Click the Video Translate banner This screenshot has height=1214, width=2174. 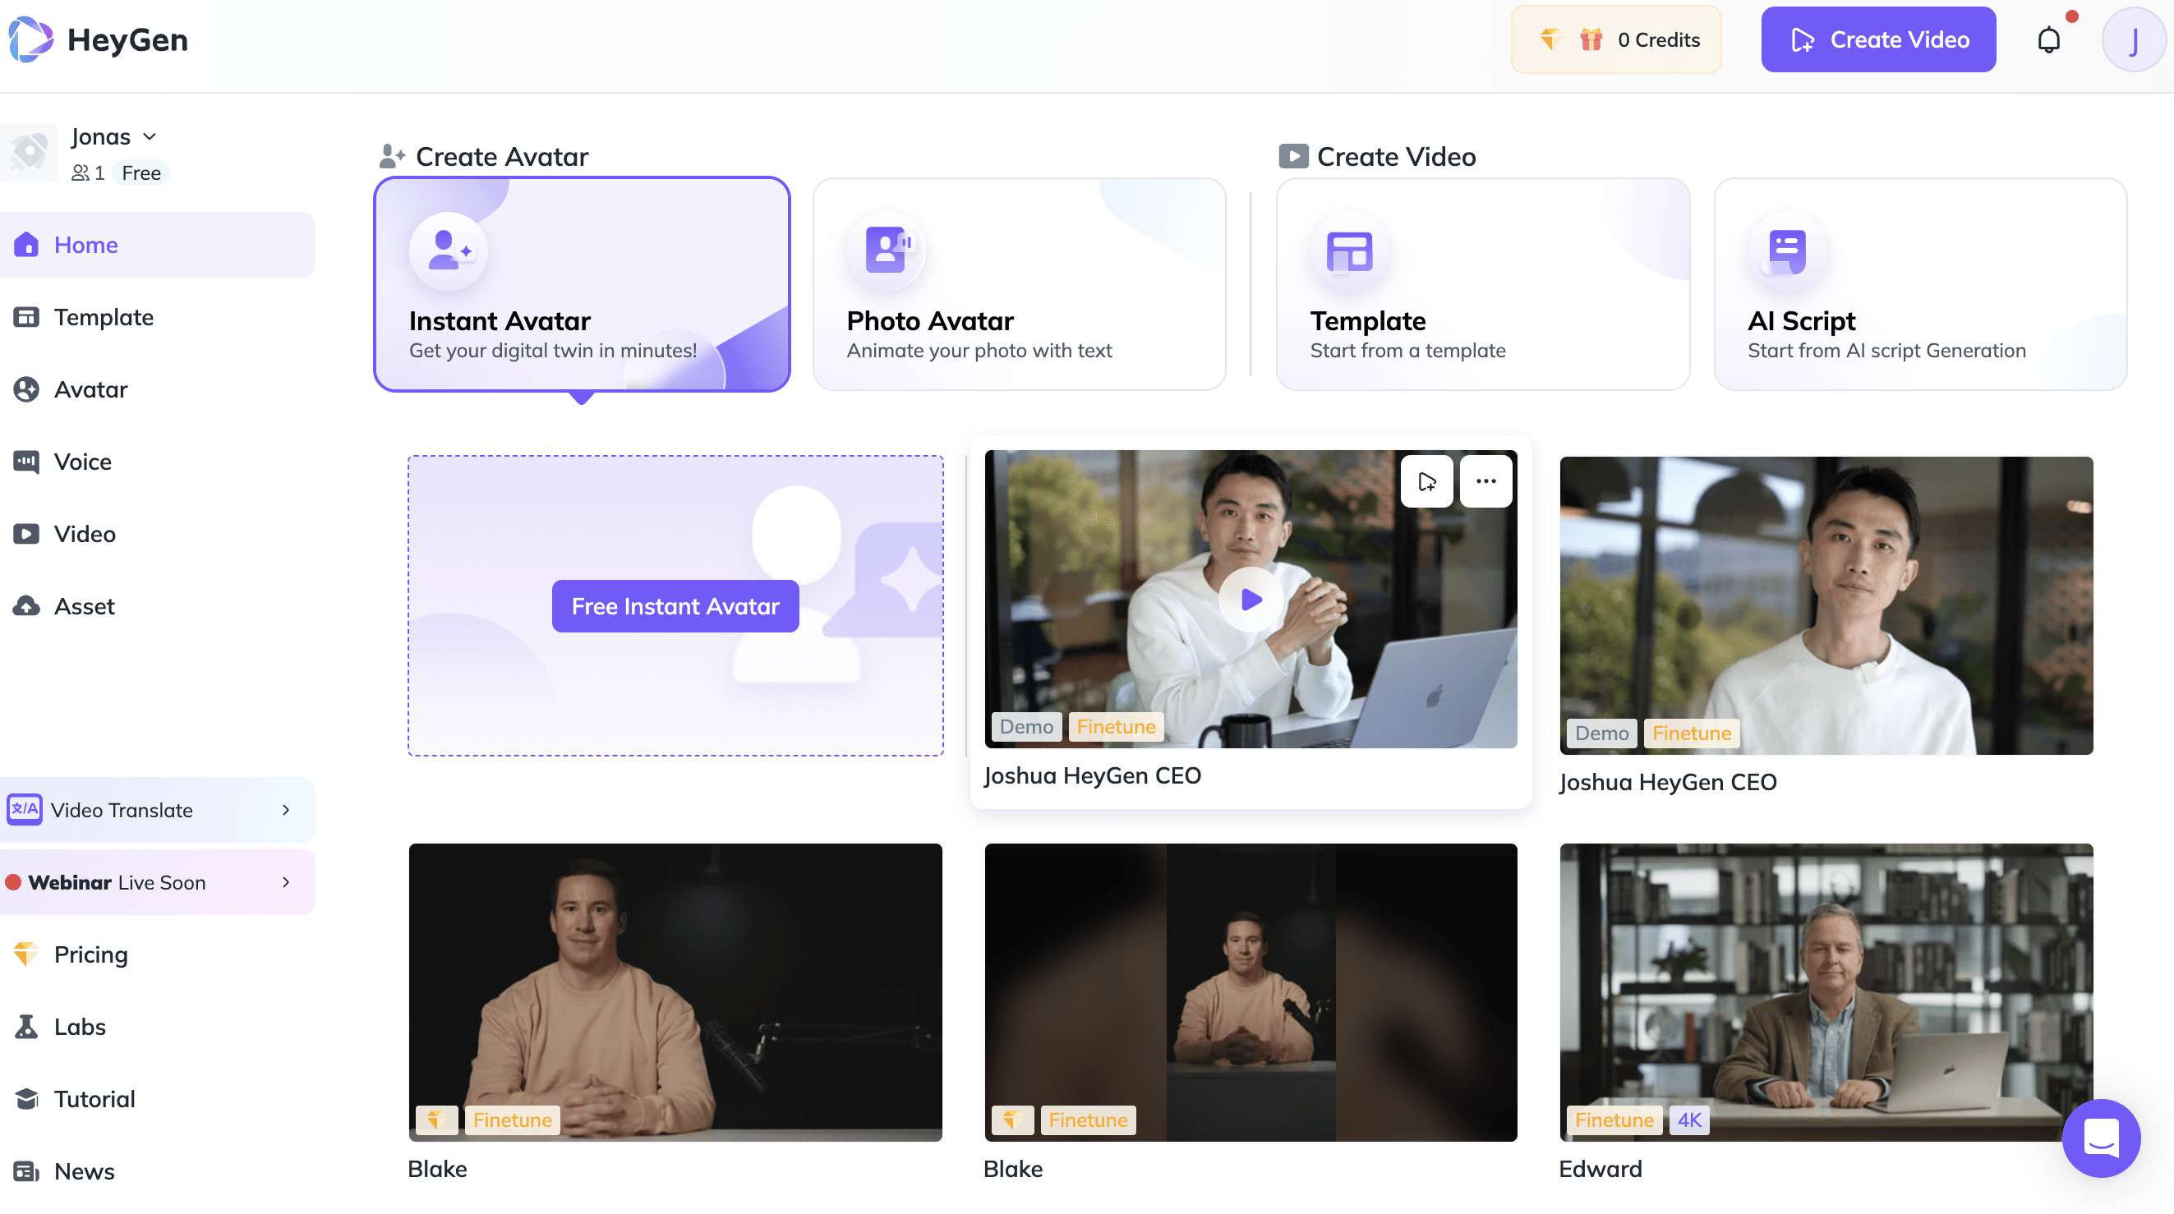[x=158, y=810]
